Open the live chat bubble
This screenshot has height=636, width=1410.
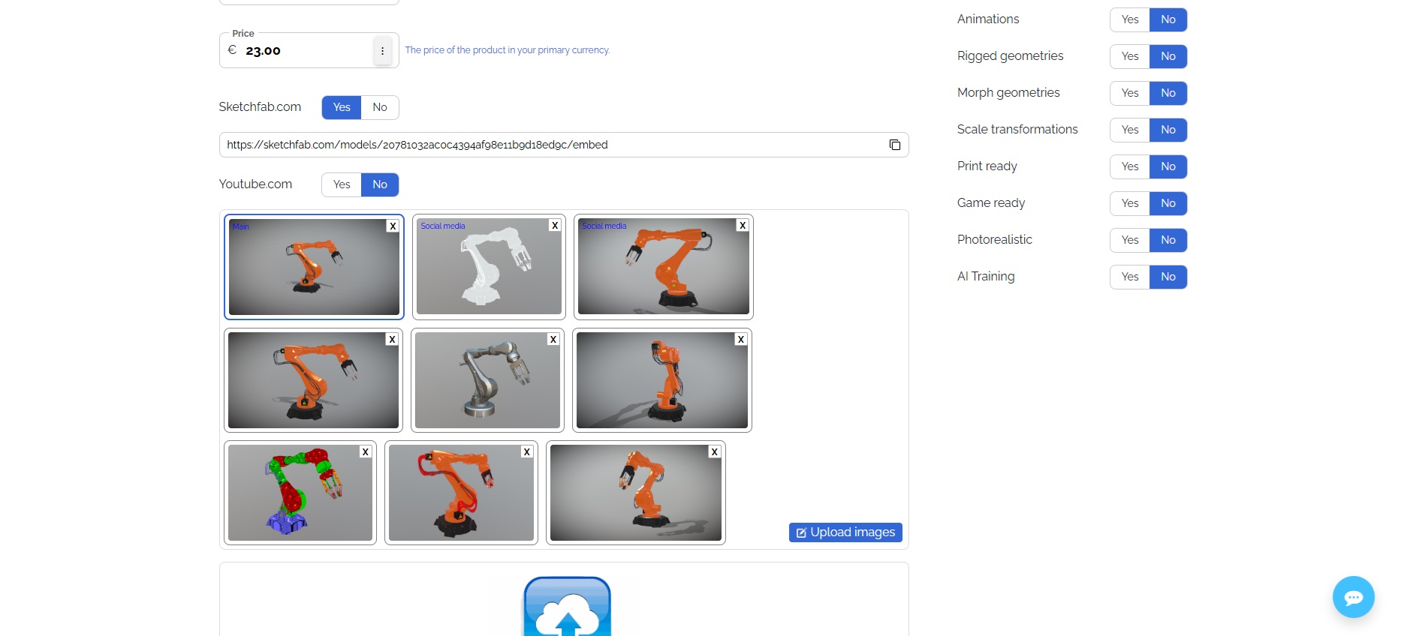pos(1353,597)
